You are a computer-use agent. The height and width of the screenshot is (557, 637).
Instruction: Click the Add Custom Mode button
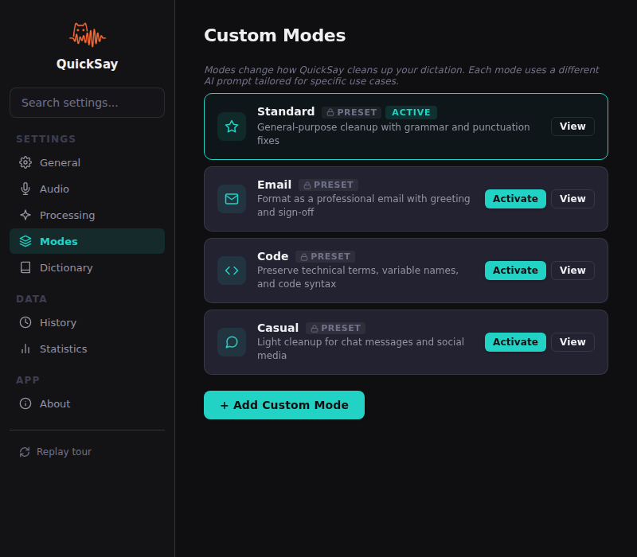(x=283, y=405)
